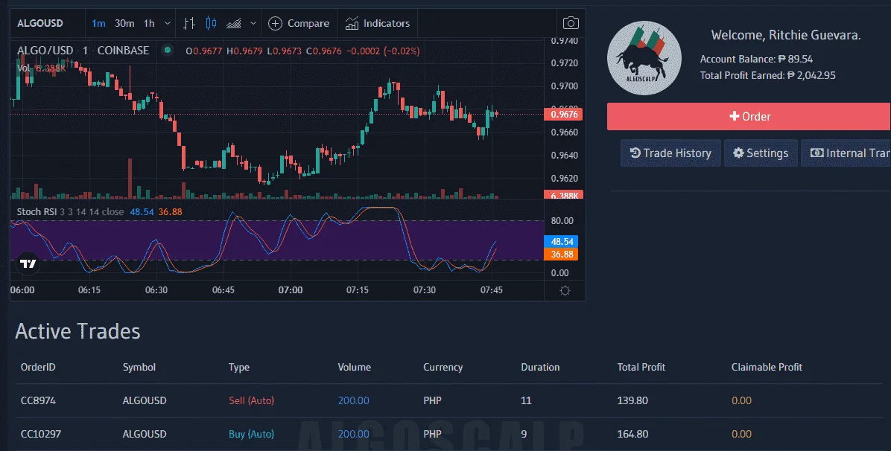Click the green market status dot
The width and height of the screenshot is (891, 451).
pyautogui.click(x=167, y=50)
